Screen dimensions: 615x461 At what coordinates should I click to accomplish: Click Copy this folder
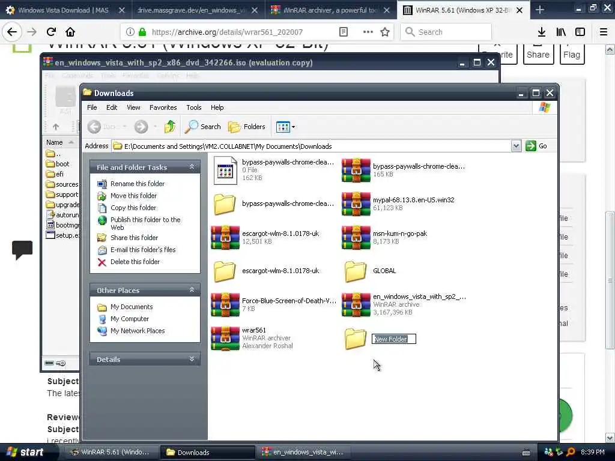(x=133, y=208)
